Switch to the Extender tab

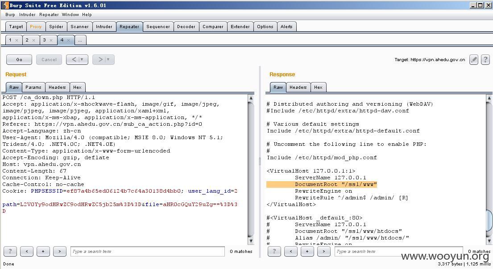tap(240, 27)
